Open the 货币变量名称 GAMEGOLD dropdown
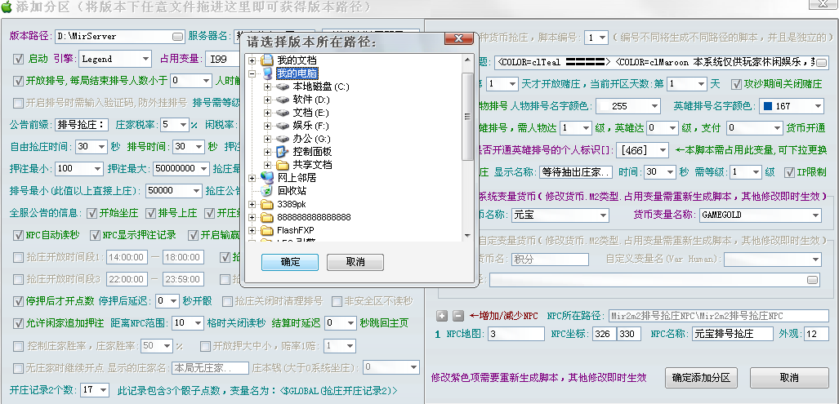Viewport: 839px width, 404px height. coord(814,215)
